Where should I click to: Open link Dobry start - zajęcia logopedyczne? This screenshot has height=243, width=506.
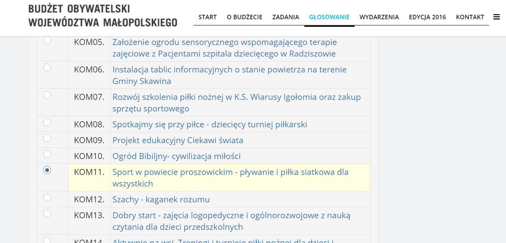(231, 221)
